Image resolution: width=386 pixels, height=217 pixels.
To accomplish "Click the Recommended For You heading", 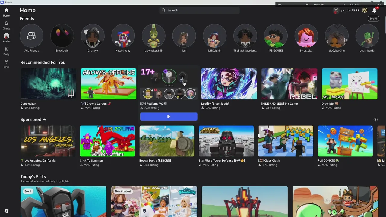I will 43,62.
